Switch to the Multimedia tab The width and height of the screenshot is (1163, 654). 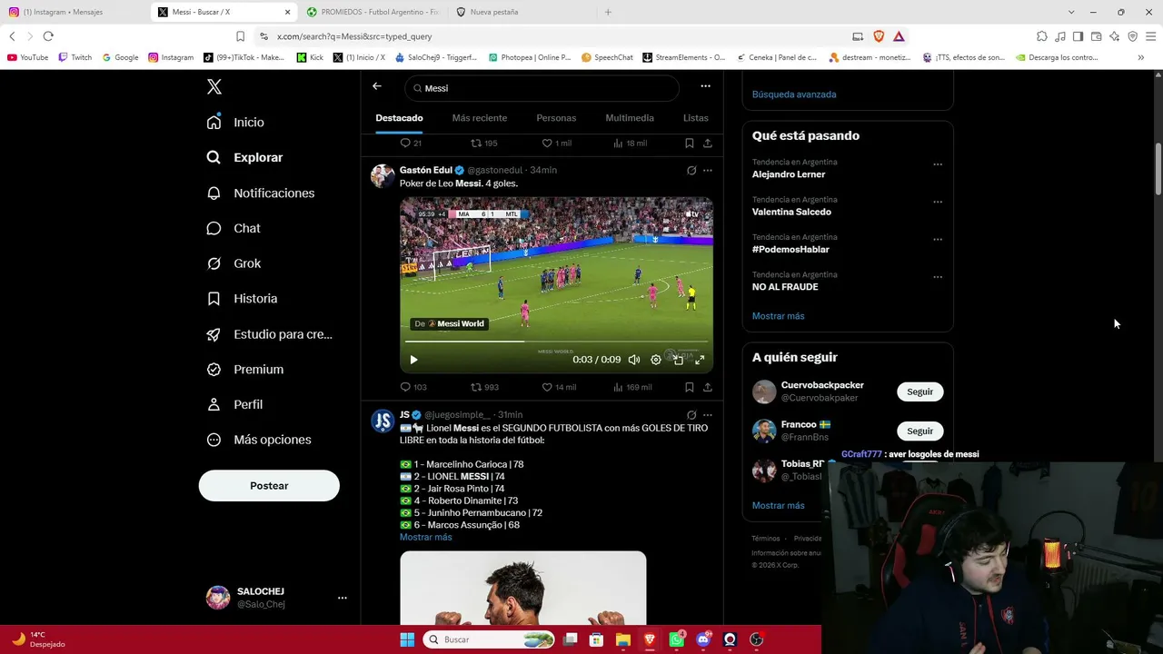click(630, 118)
